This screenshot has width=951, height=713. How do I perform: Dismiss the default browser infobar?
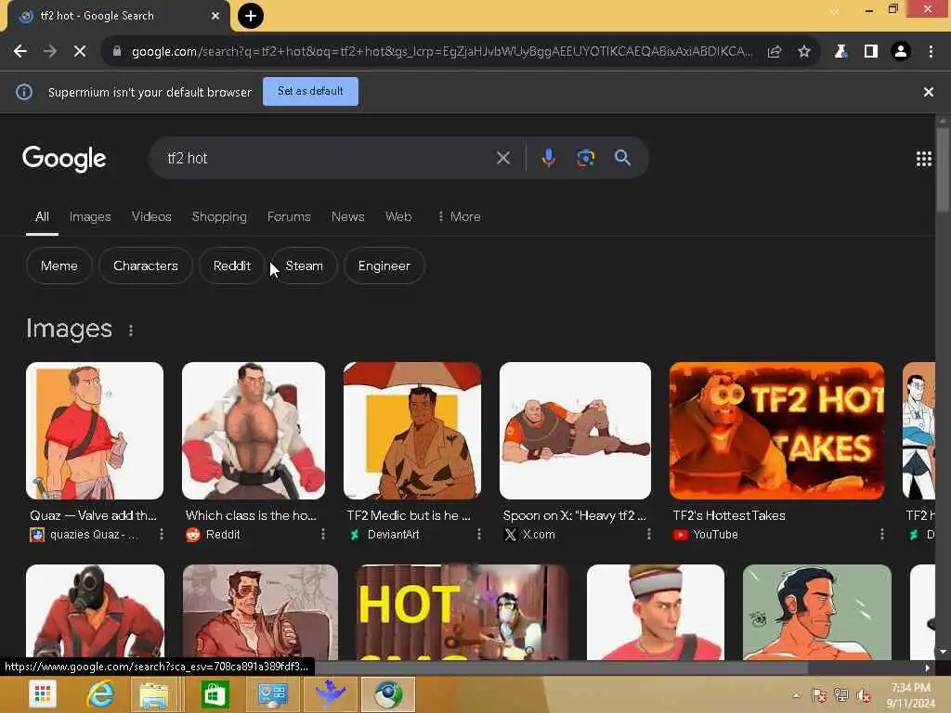(x=929, y=92)
